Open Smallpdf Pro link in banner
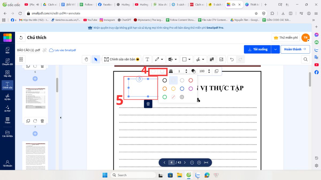321x180 pixels. pos(215,27)
